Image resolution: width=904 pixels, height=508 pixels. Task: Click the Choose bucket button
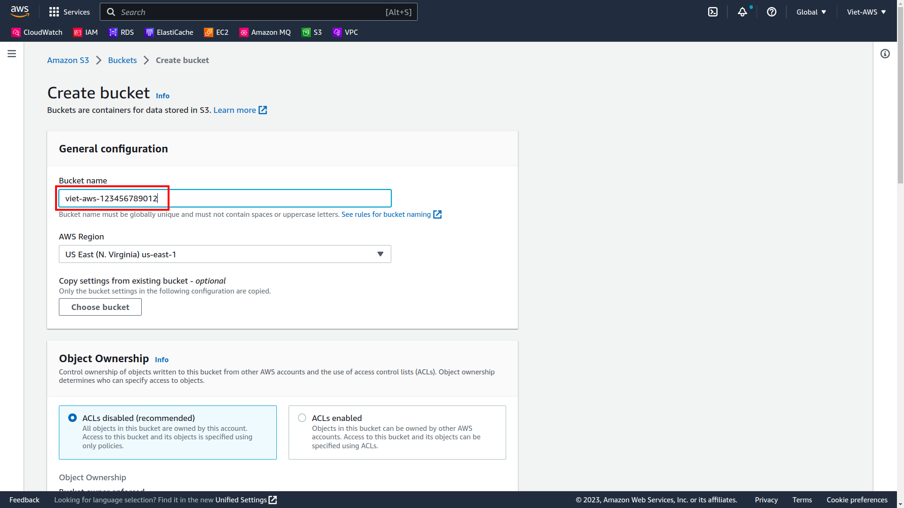coord(100,306)
